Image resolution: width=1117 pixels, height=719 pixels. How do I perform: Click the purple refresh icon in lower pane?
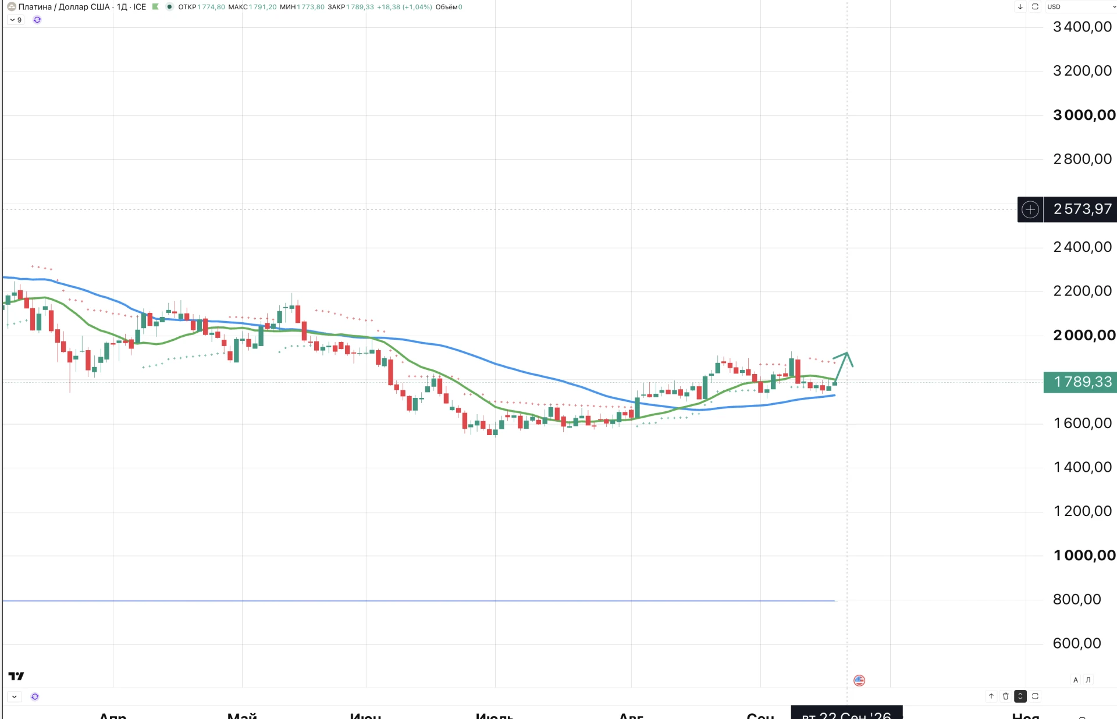tap(35, 697)
